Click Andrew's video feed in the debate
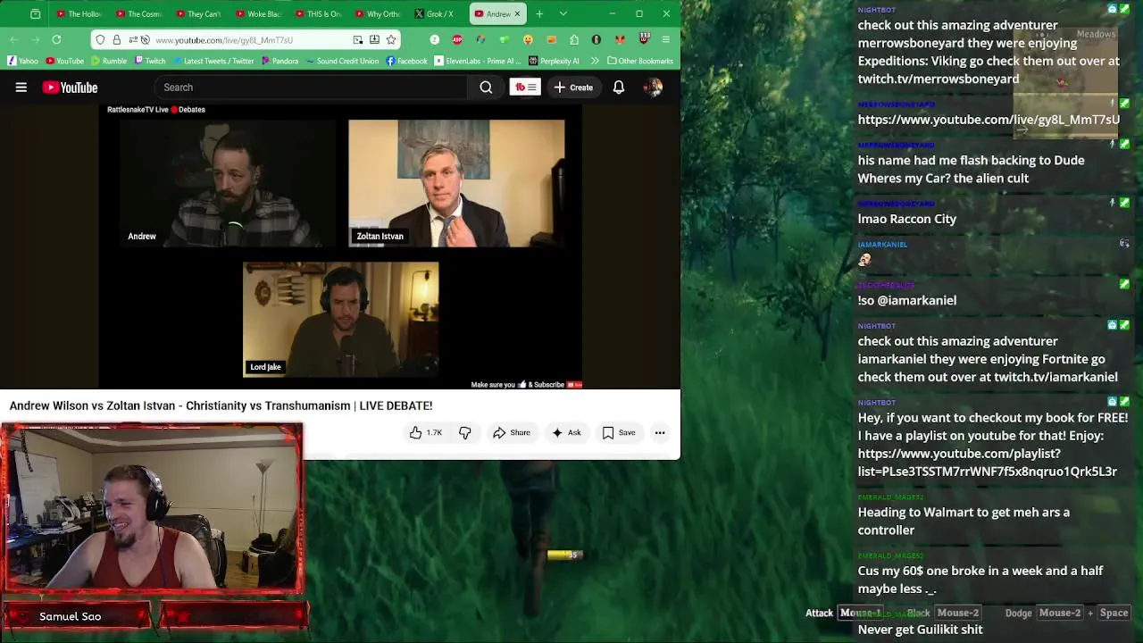The image size is (1143, 643). pyautogui.click(x=228, y=183)
